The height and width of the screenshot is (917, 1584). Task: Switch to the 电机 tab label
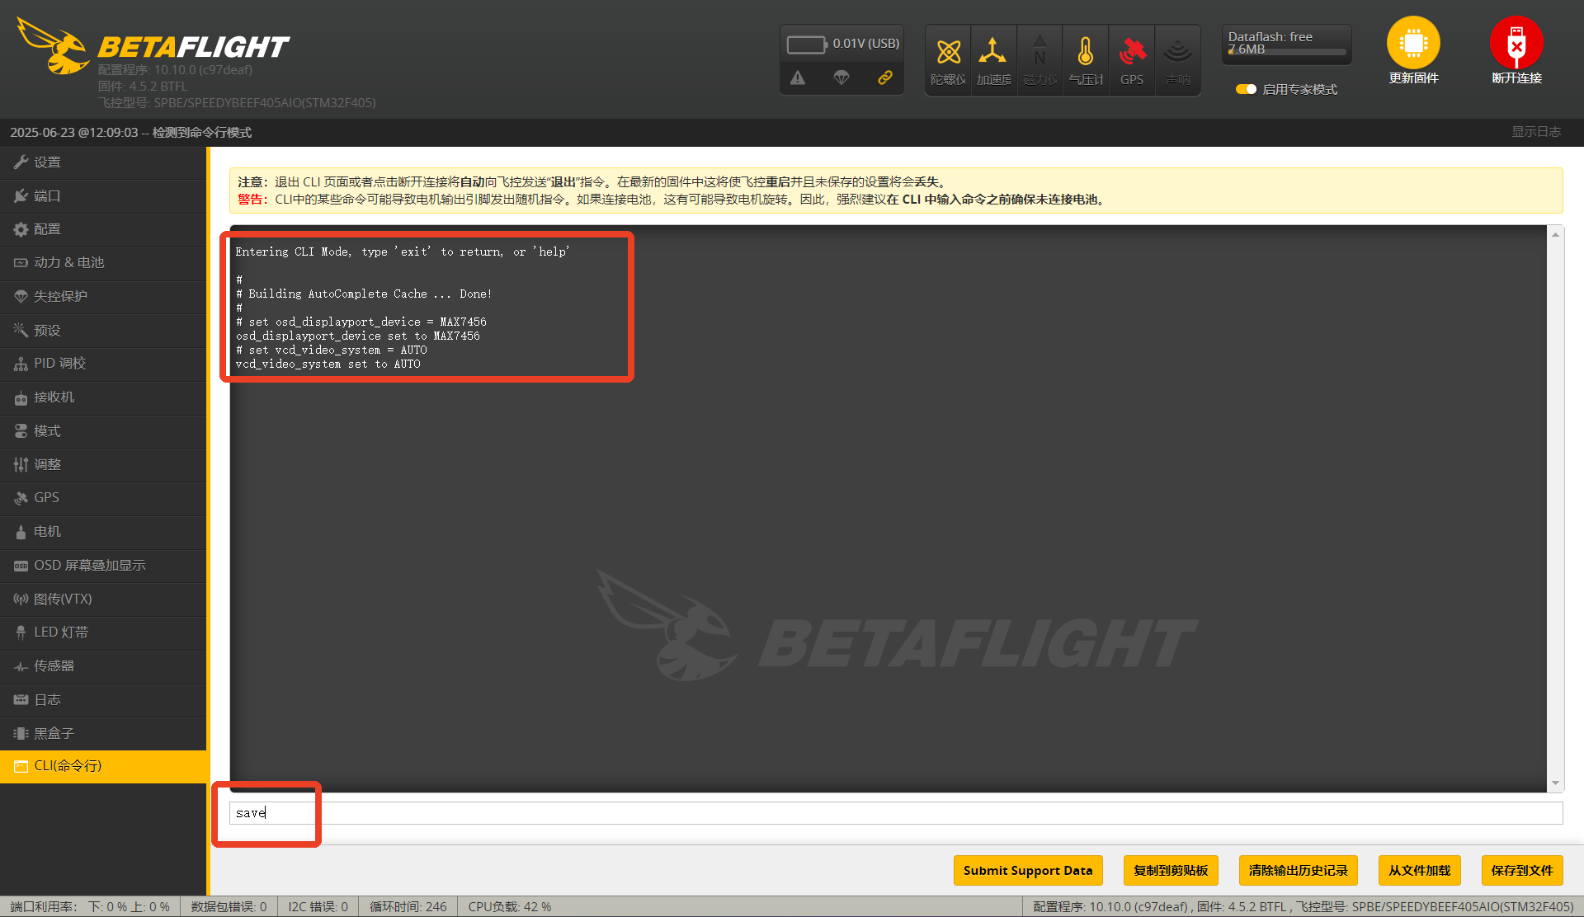click(47, 532)
